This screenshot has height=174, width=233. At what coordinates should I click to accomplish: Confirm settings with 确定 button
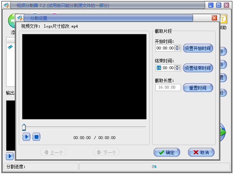167,152
